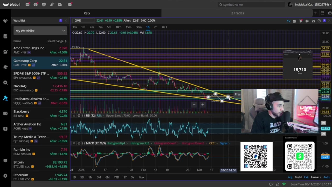Click the 03/20 14:30 time marker
Viewport: 332px width, 187px height.
(228, 170)
